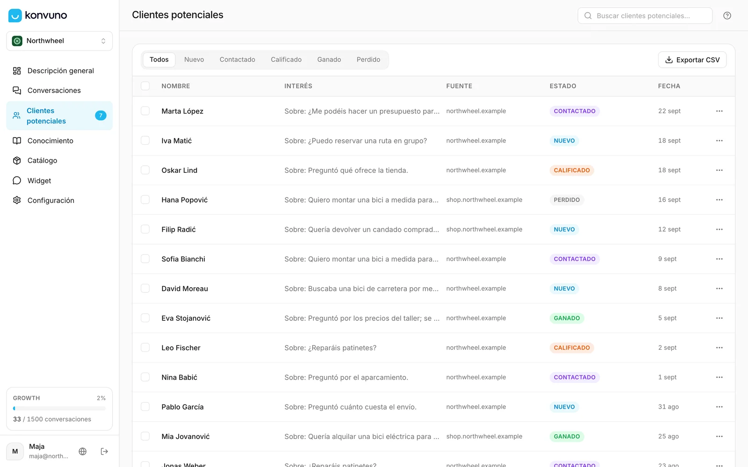
Task: Check the David Moreau row checkbox
Action: click(x=145, y=289)
